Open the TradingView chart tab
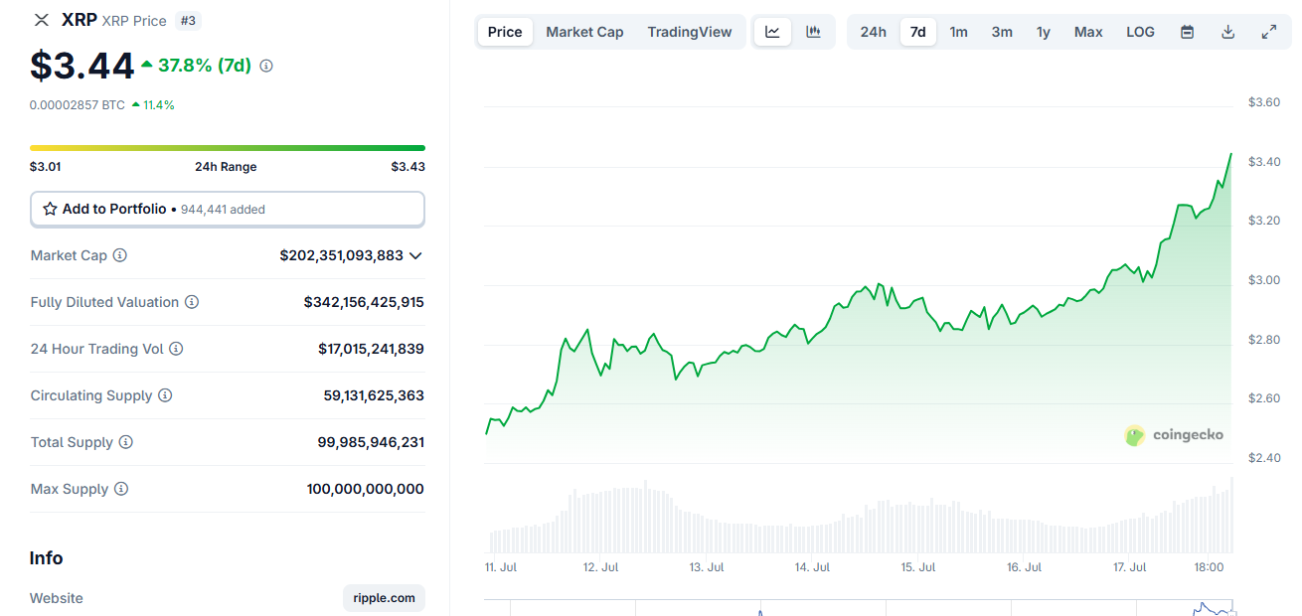The height and width of the screenshot is (616, 1302). tap(689, 32)
